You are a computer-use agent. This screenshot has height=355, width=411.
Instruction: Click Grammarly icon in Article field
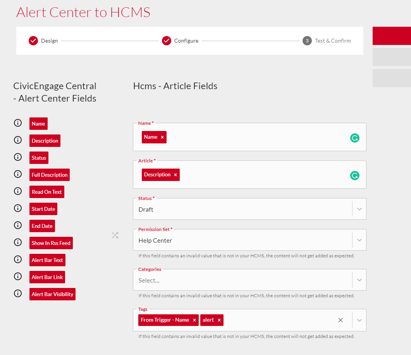click(355, 176)
